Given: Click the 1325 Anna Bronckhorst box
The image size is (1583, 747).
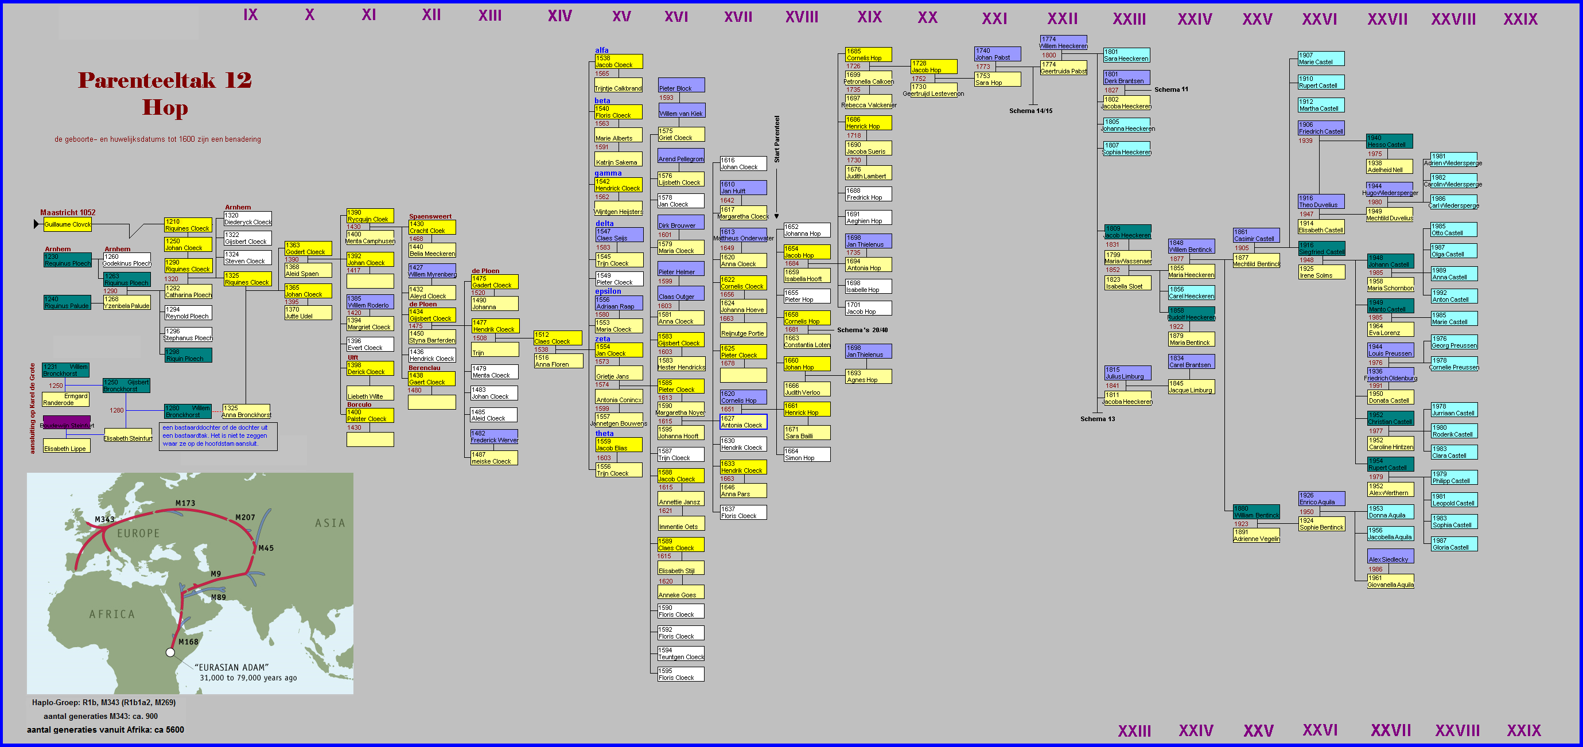Looking at the screenshot, I should [x=246, y=411].
